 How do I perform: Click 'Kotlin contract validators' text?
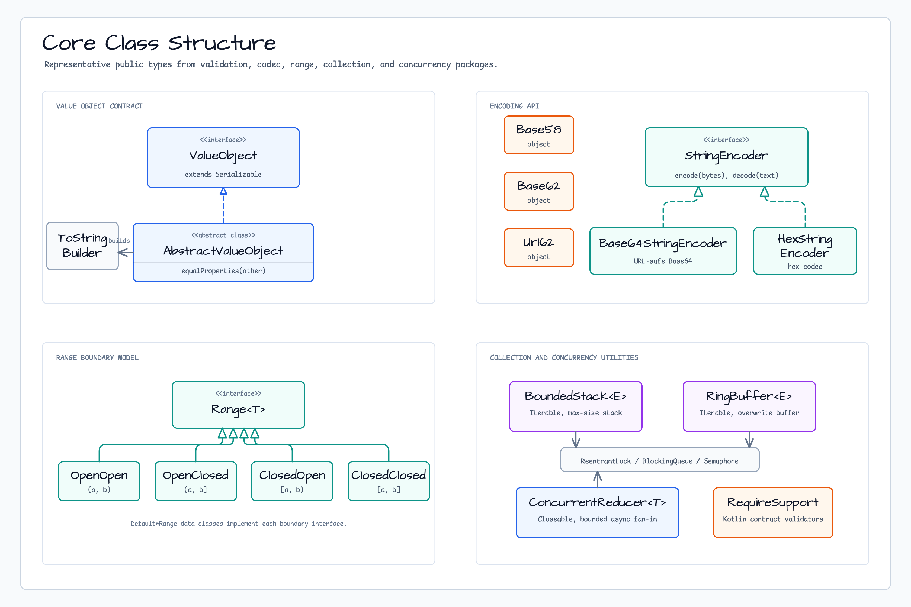pyautogui.click(x=773, y=519)
